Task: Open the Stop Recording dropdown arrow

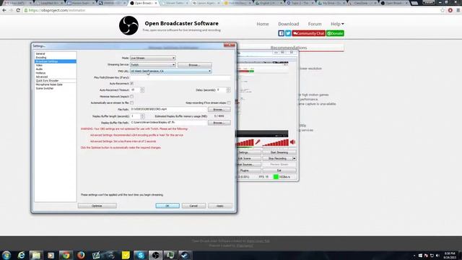Action: pyautogui.click(x=294, y=159)
